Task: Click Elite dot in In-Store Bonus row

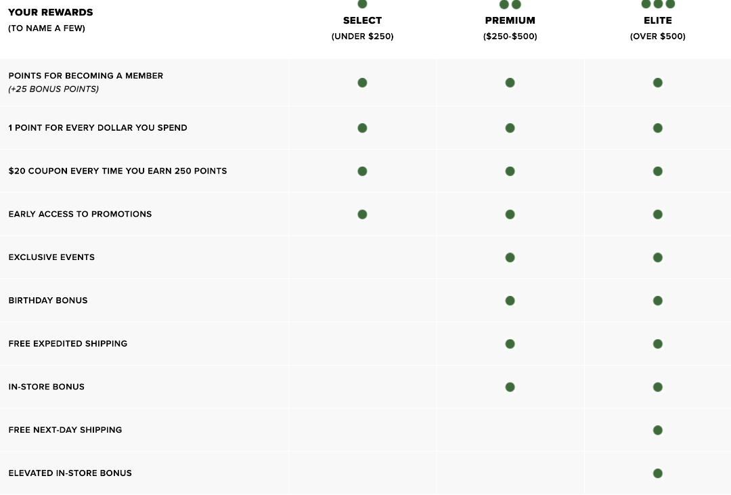Action: pos(658,387)
